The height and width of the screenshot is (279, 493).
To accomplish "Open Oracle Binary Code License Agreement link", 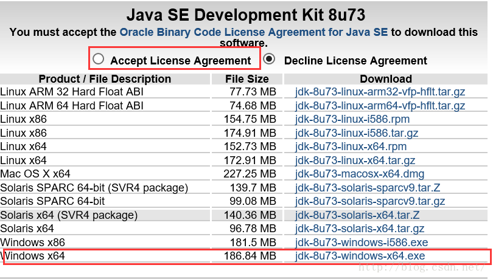I will 253,32.
